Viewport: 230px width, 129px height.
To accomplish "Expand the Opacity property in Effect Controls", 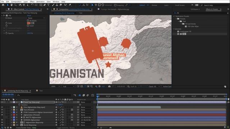I will coord(4,33).
